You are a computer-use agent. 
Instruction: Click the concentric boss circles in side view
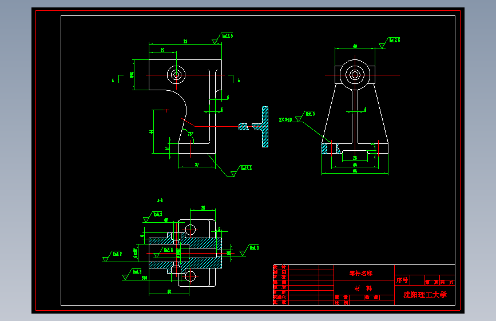[355, 75]
